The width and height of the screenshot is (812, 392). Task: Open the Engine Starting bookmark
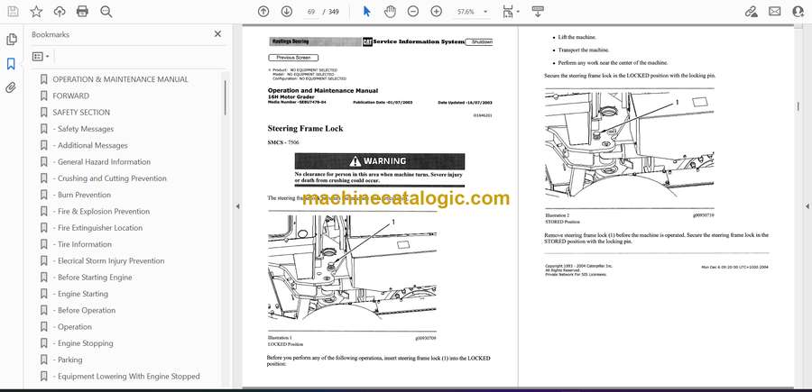pyautogui.click(x=80, y=294)
